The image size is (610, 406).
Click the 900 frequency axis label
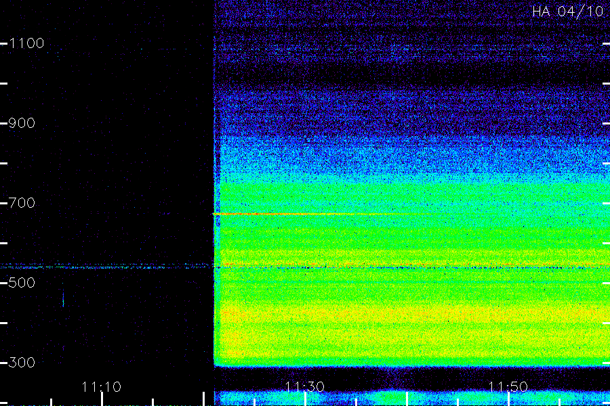tap(22, 123)
